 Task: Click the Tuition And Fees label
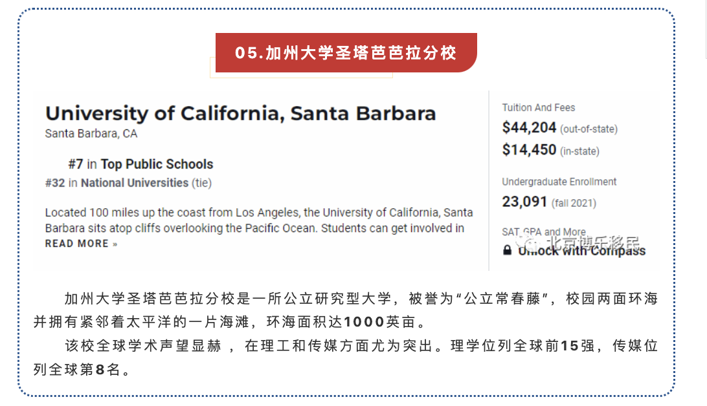[x=539, y=108]
